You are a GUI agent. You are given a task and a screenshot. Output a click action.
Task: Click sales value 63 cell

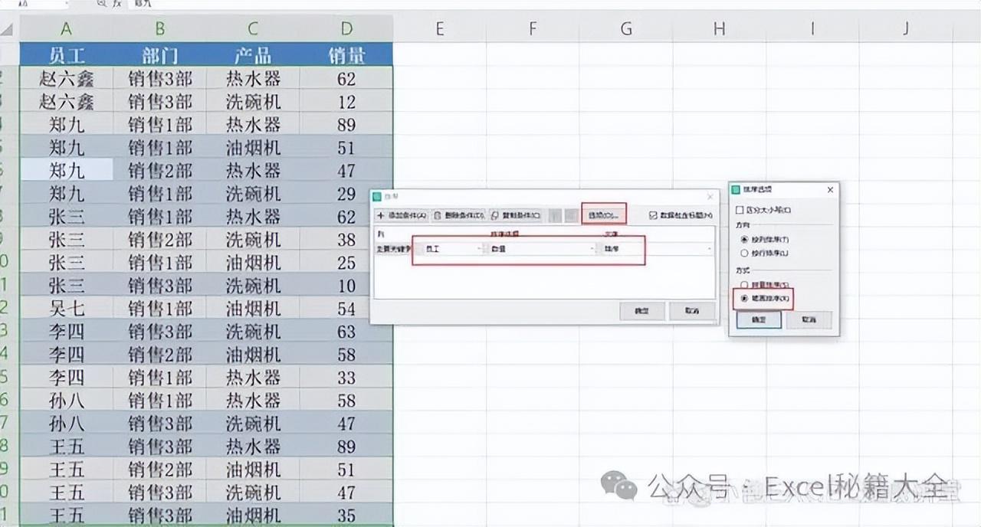tap(346, 331)
